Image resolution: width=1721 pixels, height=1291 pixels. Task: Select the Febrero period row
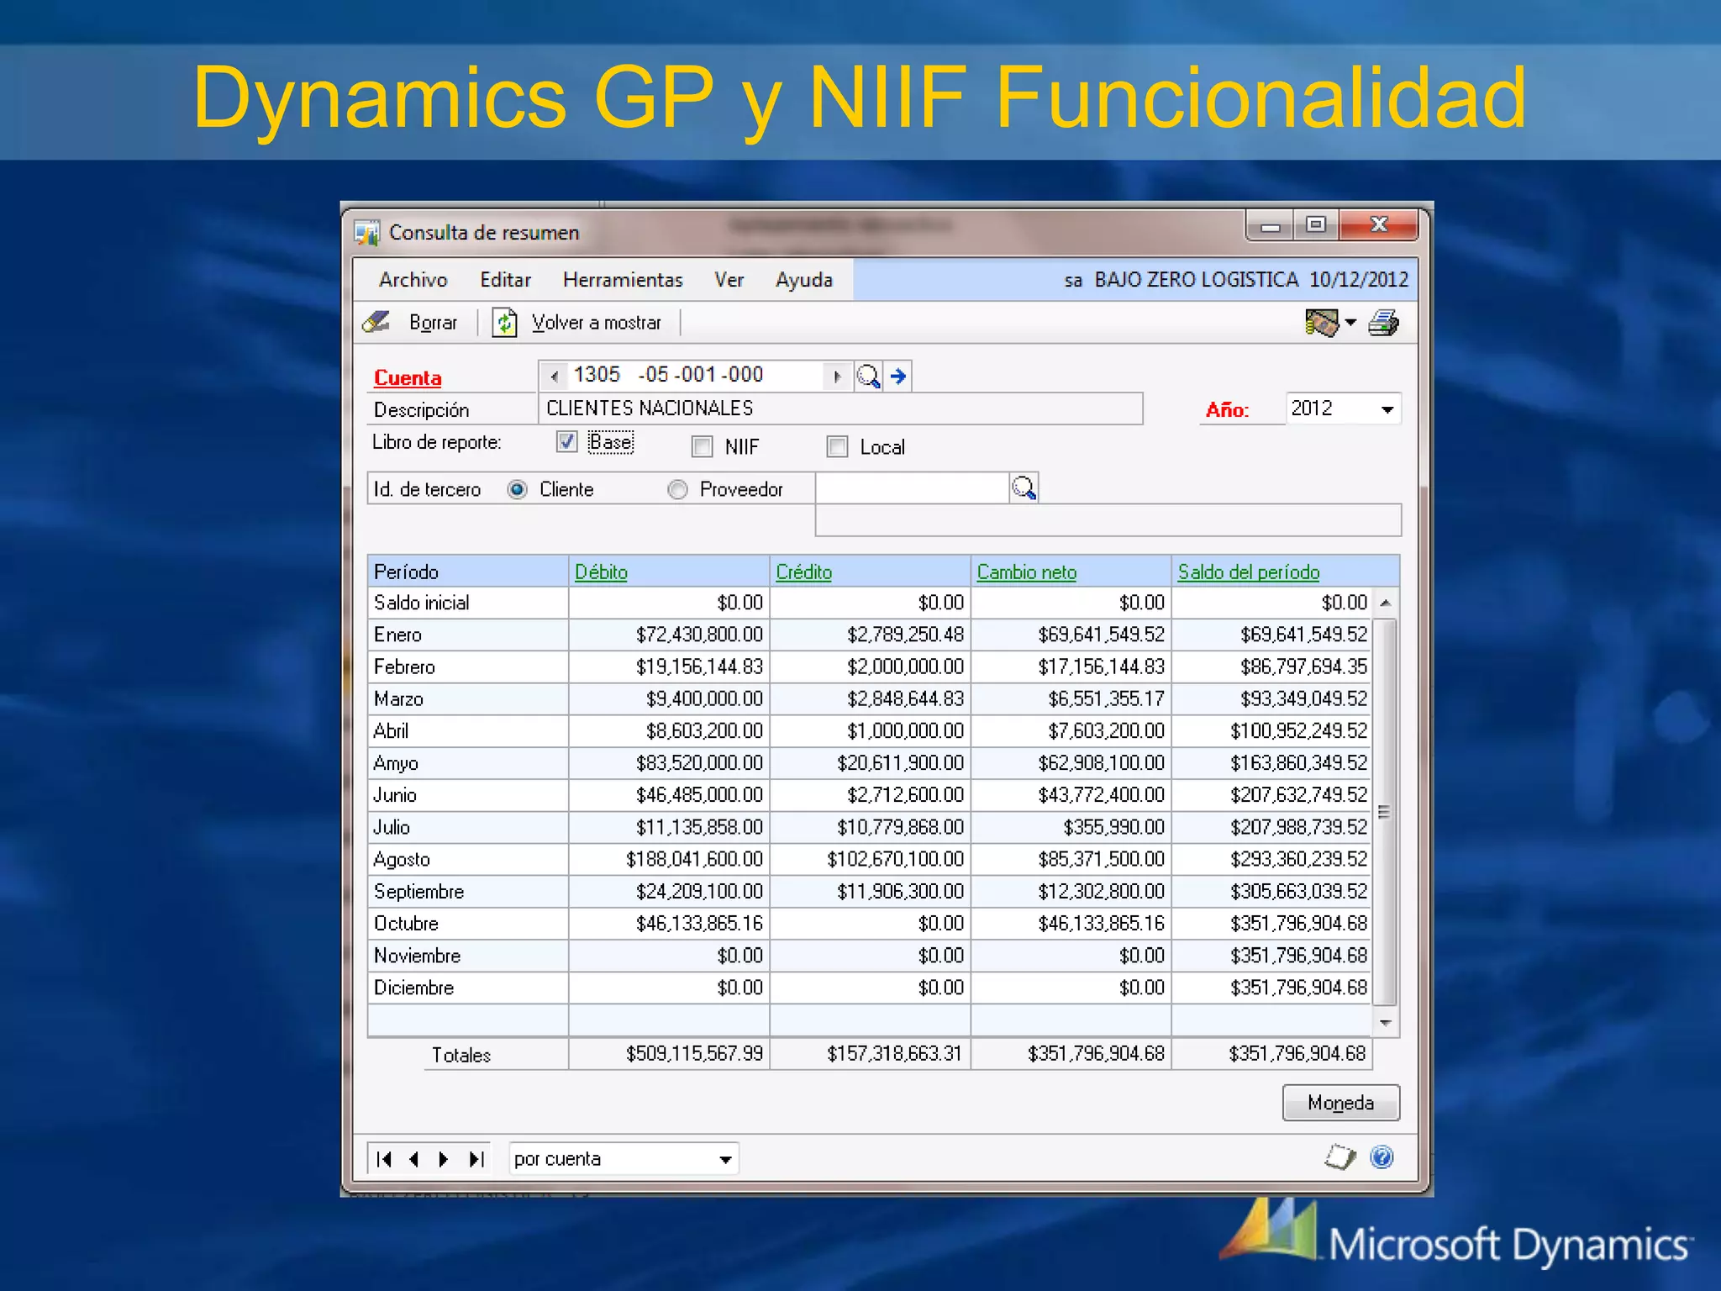pos(871,667)
